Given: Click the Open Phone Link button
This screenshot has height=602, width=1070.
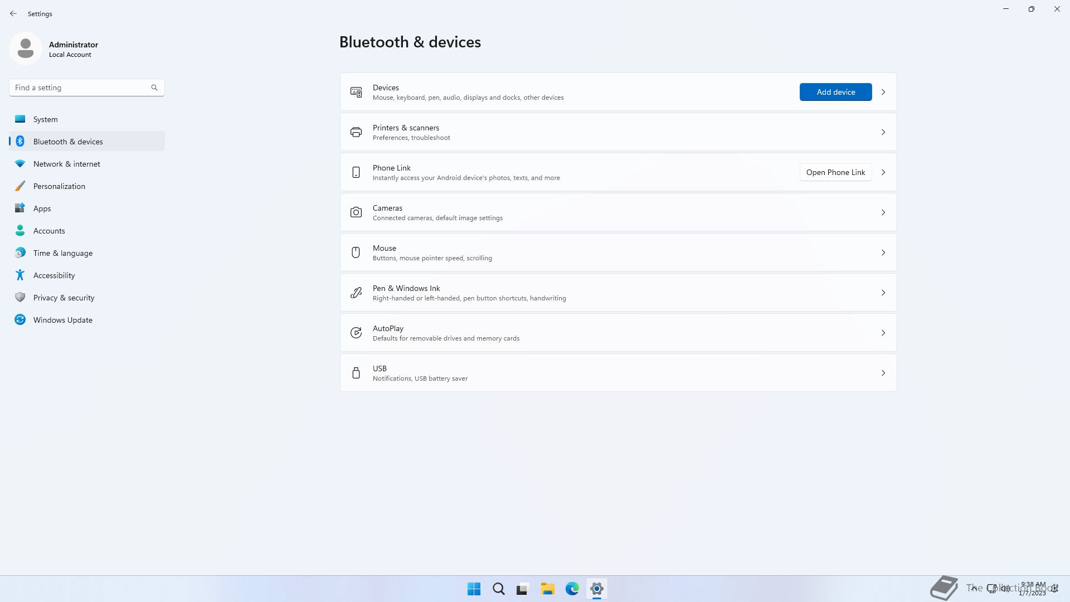Looking at the screenshot, I should 835,172.
